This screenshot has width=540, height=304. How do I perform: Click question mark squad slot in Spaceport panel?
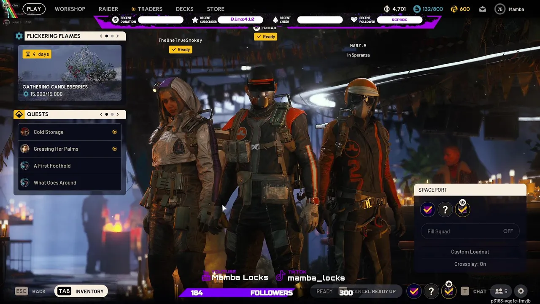(x=445, y=209)
